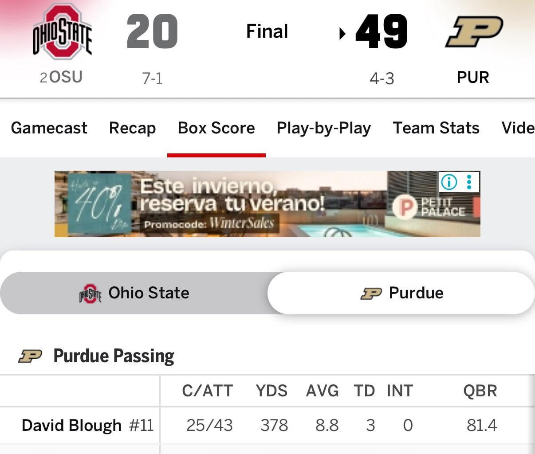Click the Ohio State logo inside the team selector
Screen dimensions: 535x454
pos(89,293)
